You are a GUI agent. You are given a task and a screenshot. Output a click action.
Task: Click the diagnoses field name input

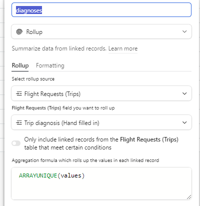click(x=101, y=10)
